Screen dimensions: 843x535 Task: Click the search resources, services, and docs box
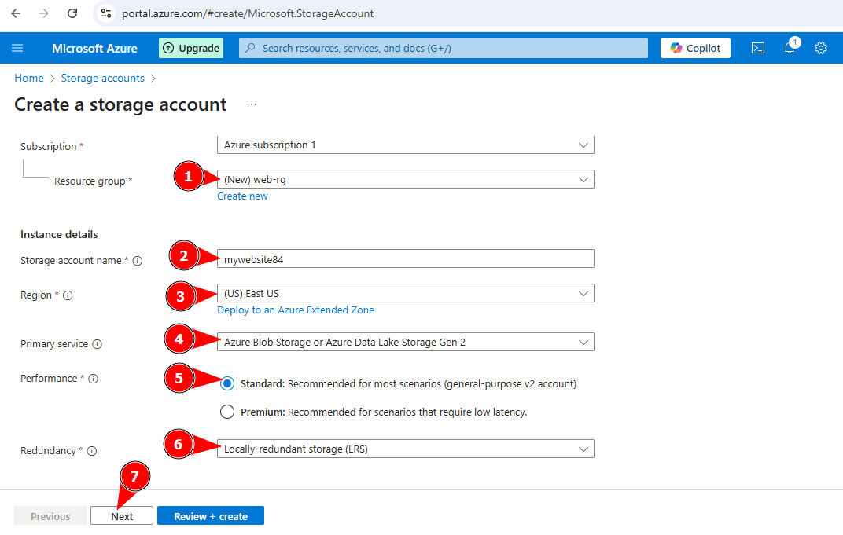click(444, 49)
